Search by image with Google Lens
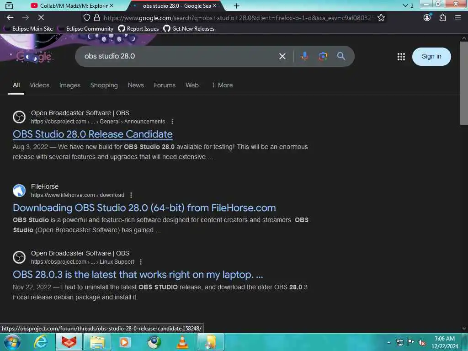The width and height of the screenshot is (468, 351). pos(323,56)
